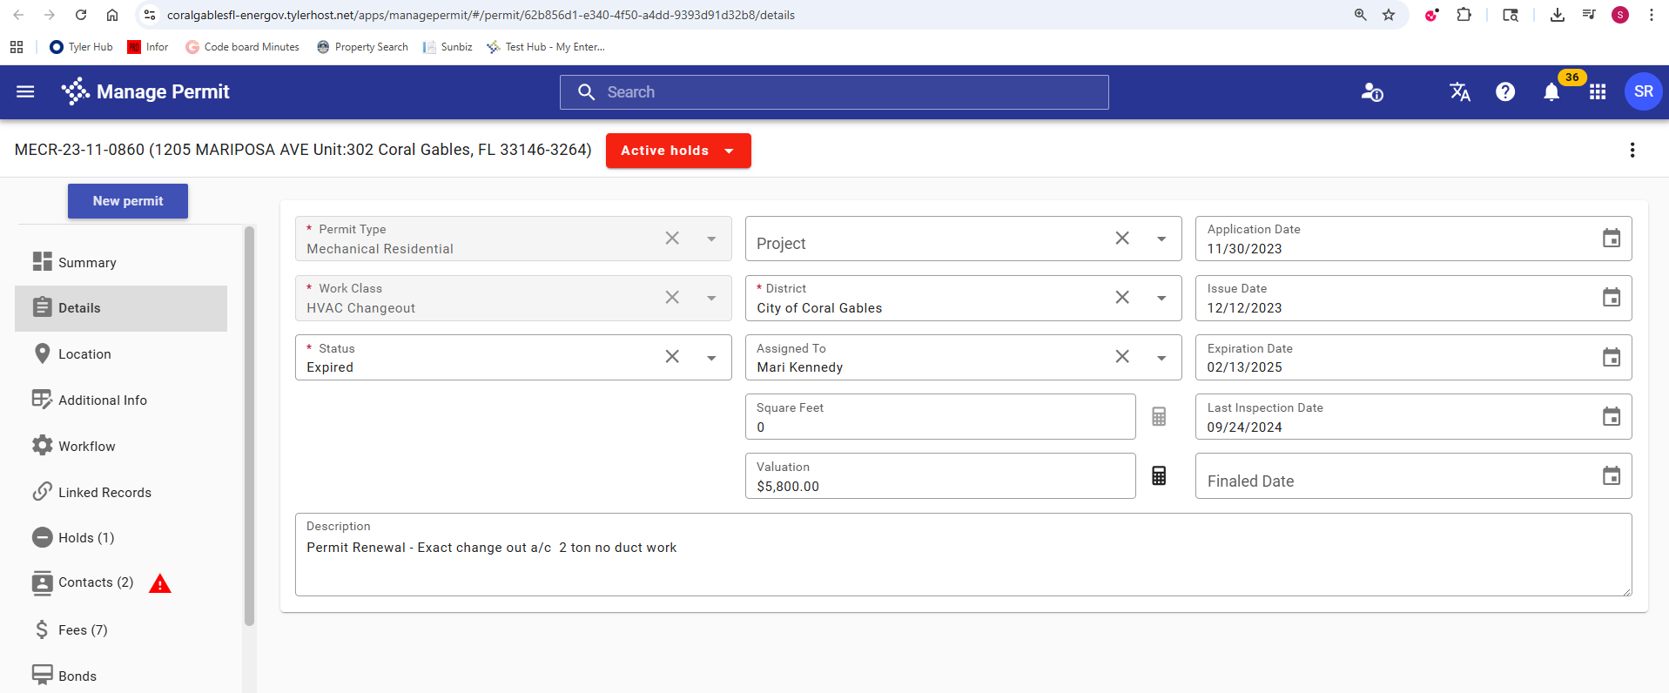Open the Expiration Date calendar picker
The height and width of the screenshot is (693, 1669).
[x=1611, y=358]
